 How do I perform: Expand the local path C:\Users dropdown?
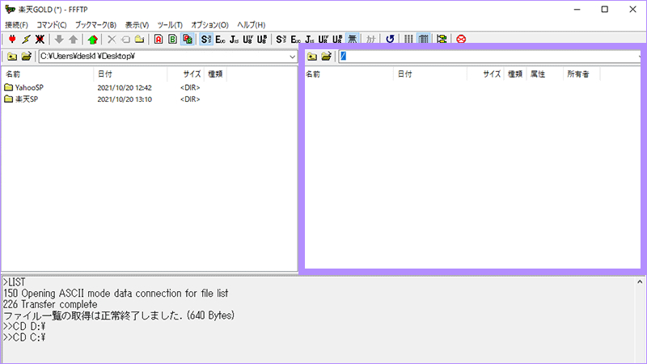pos(291,56)
